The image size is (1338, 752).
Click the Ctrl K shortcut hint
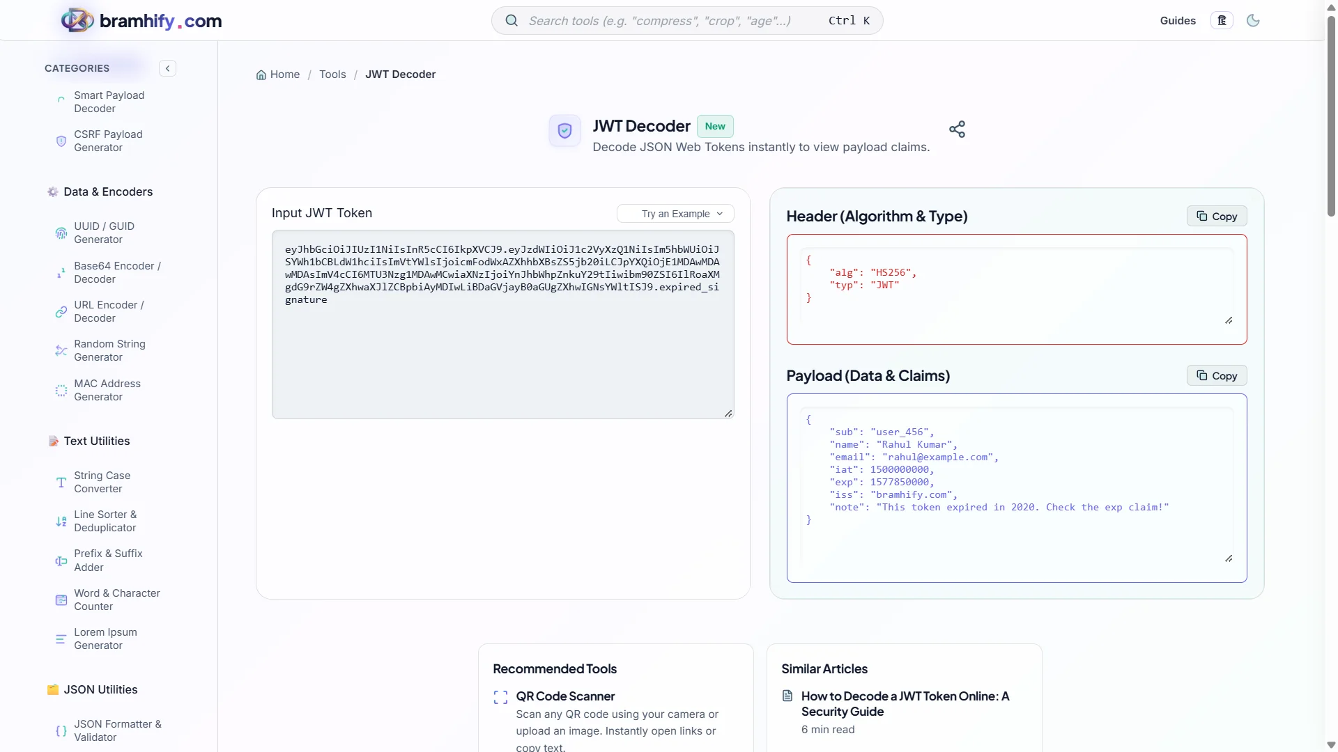[x=849, y=21]
